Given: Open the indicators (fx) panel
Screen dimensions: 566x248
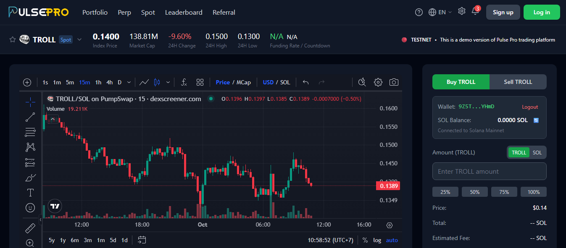Looking at the screenshot, I should tap(184, 82).
